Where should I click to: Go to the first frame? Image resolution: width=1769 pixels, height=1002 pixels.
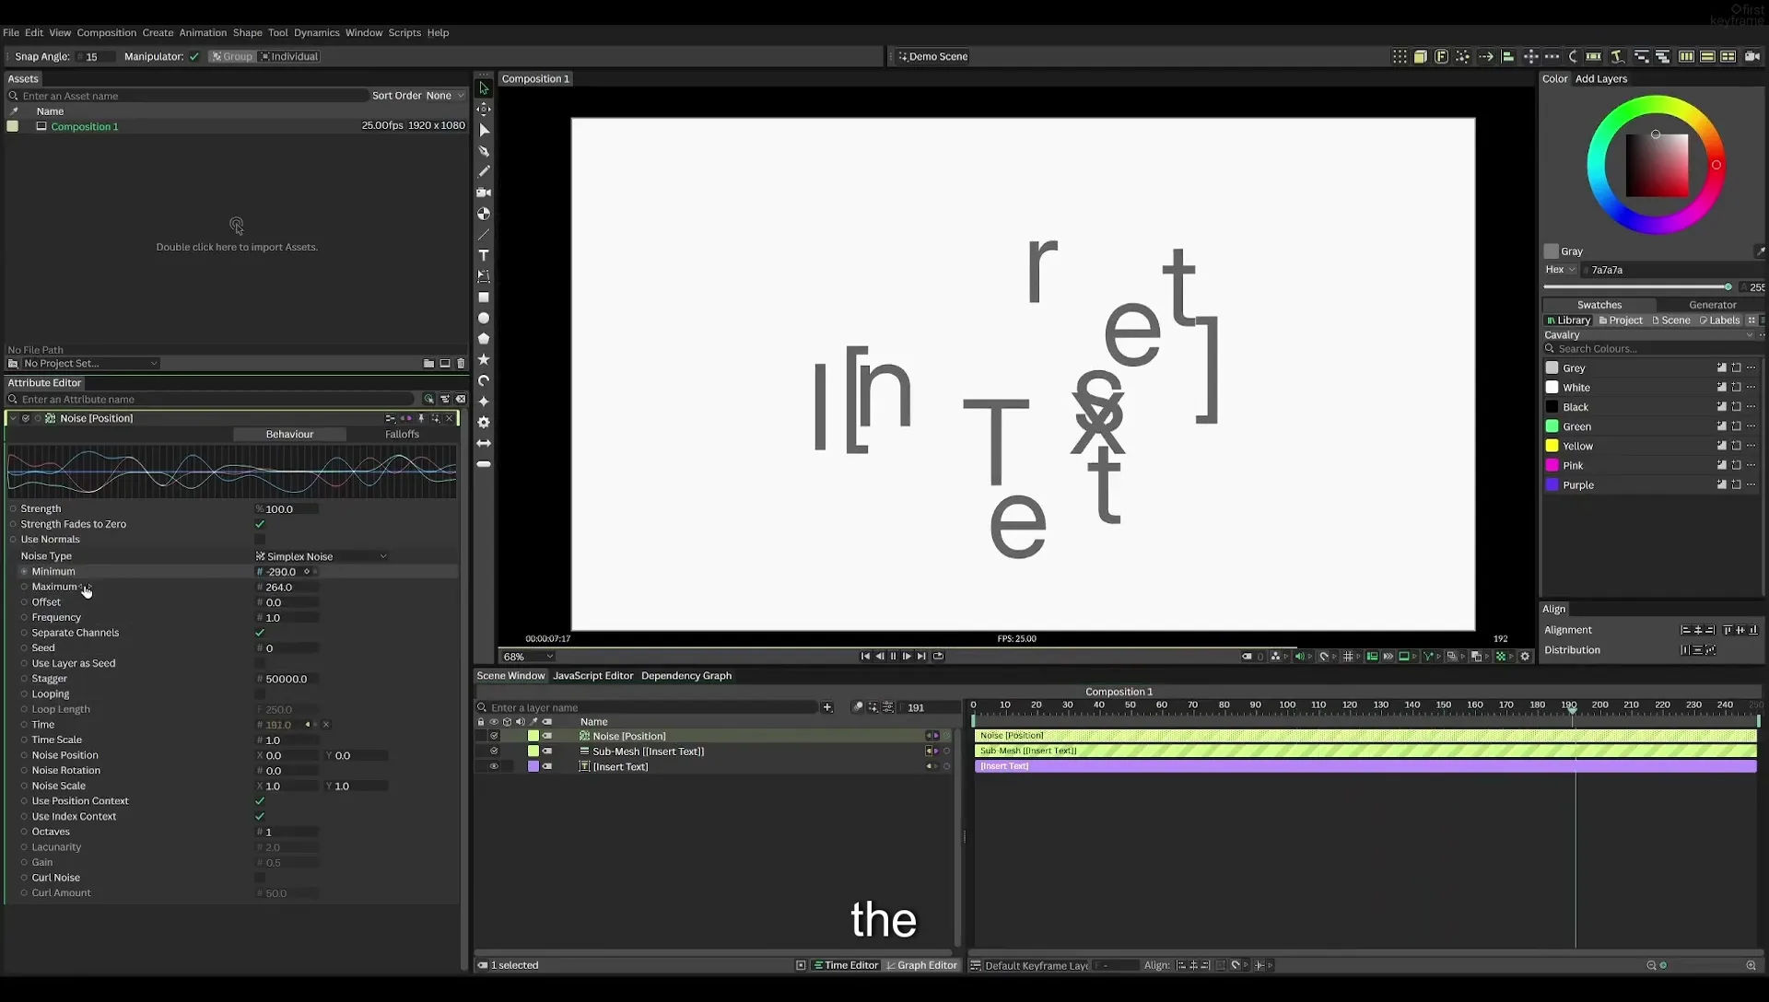(x=865, y=657)
